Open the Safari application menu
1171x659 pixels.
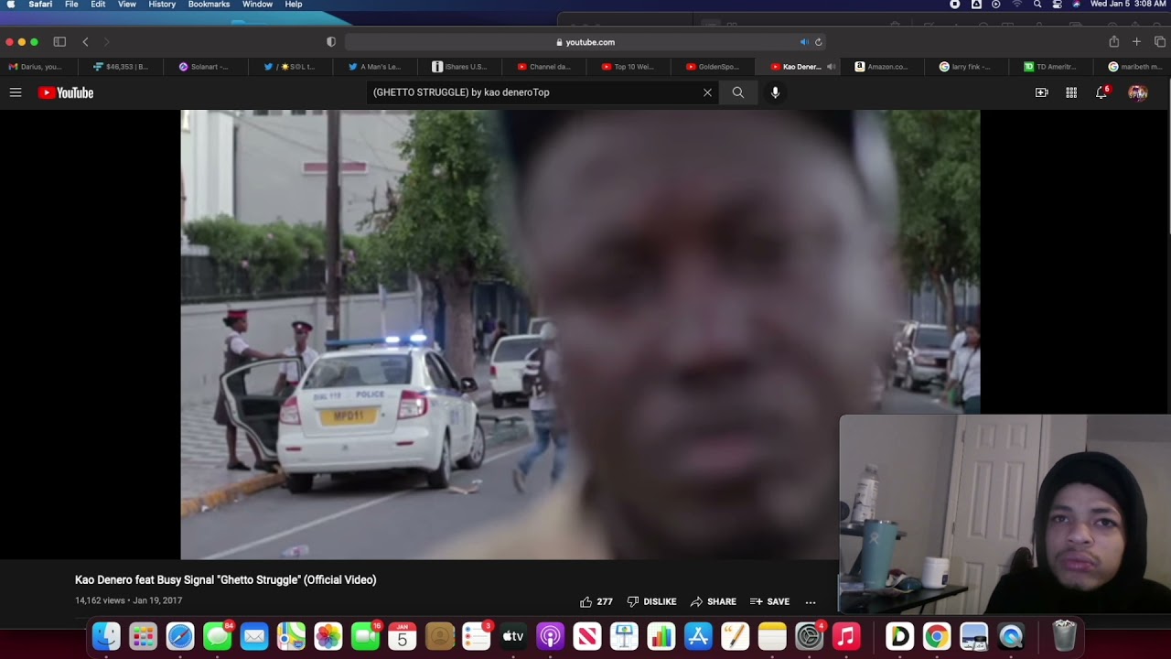[x=40, y=5]
